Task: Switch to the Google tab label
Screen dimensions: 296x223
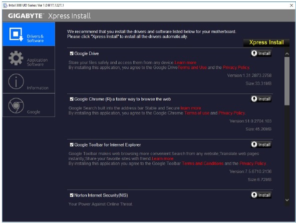Action: point(34,112)
